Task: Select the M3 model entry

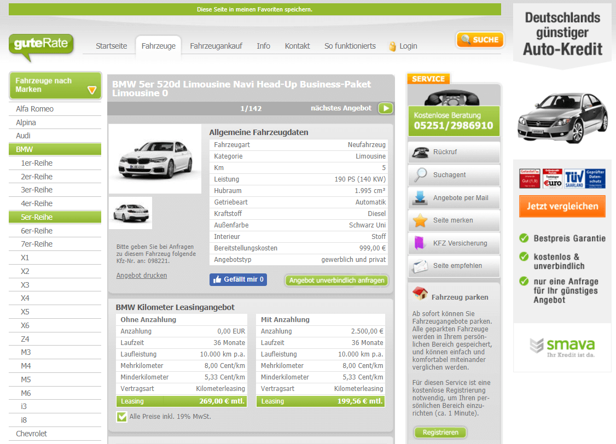Action: tap(55, 353)
